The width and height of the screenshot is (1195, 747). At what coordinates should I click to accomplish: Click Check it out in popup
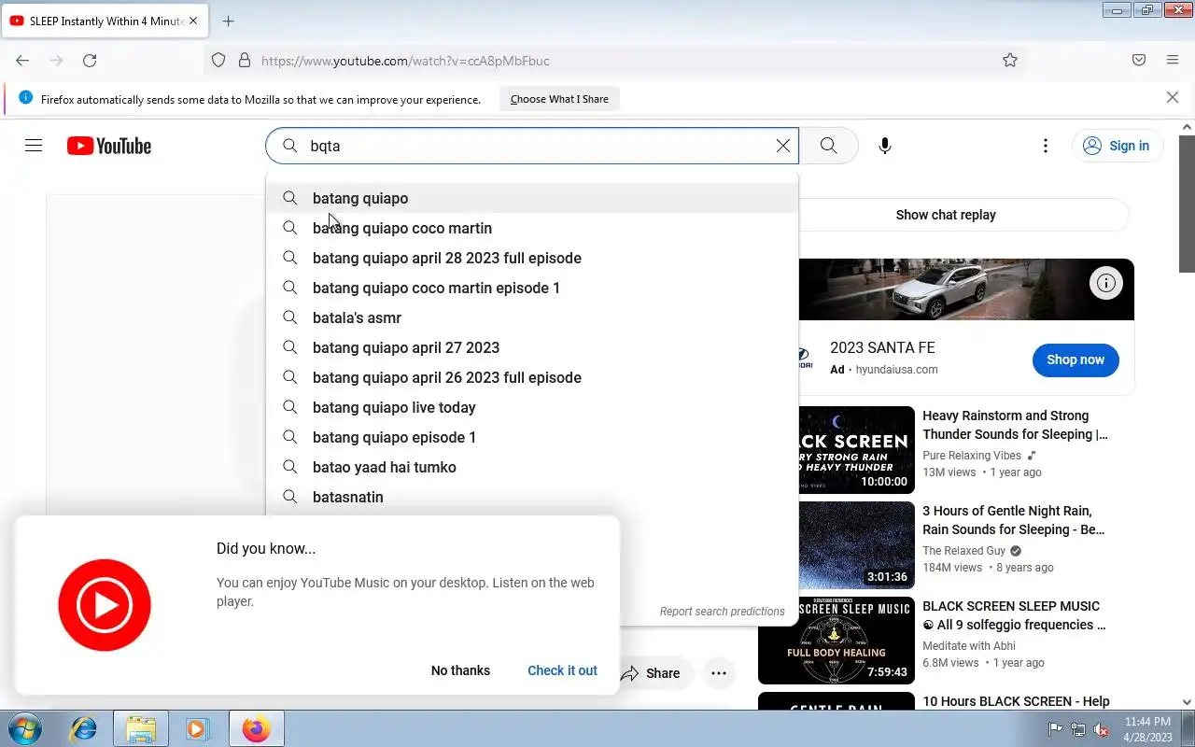pyautogui.click(x=562, y=670)
